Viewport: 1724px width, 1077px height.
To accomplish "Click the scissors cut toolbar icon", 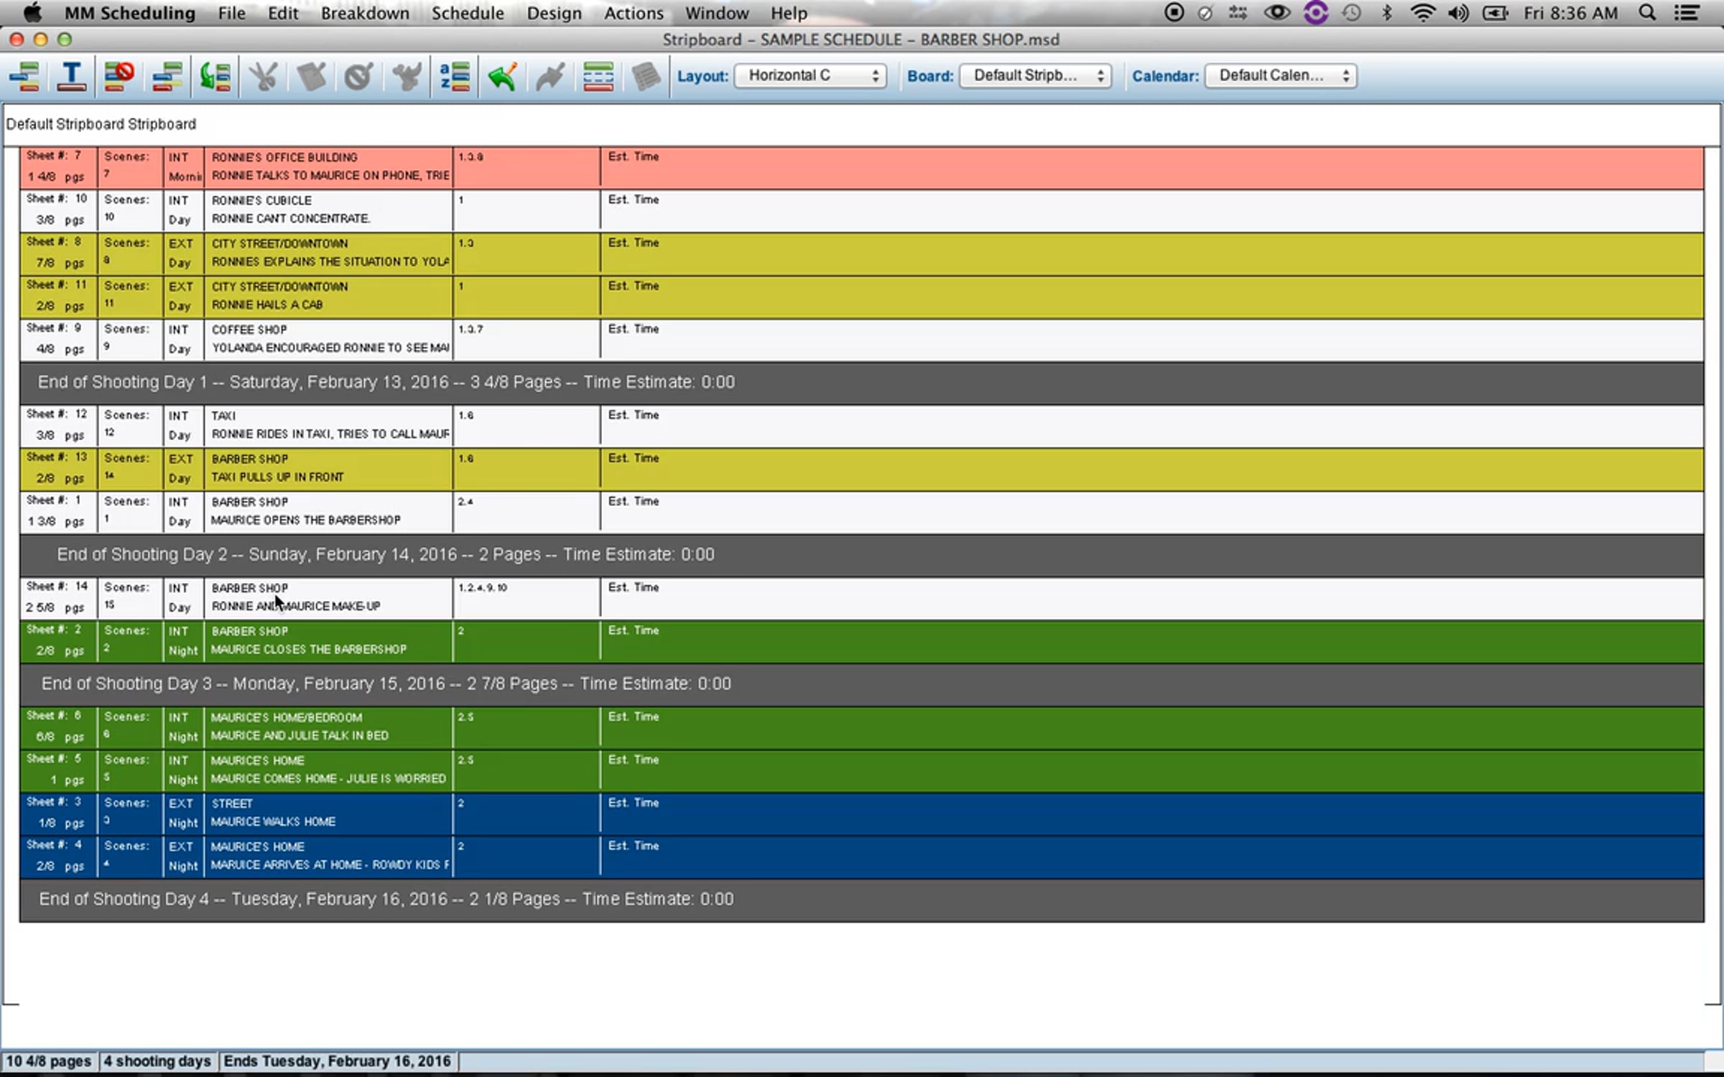I will (x=263, y=75).
